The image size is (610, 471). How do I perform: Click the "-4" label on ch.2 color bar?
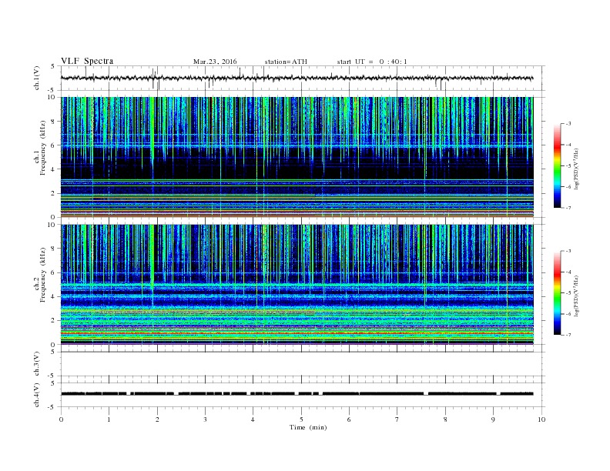568,272
